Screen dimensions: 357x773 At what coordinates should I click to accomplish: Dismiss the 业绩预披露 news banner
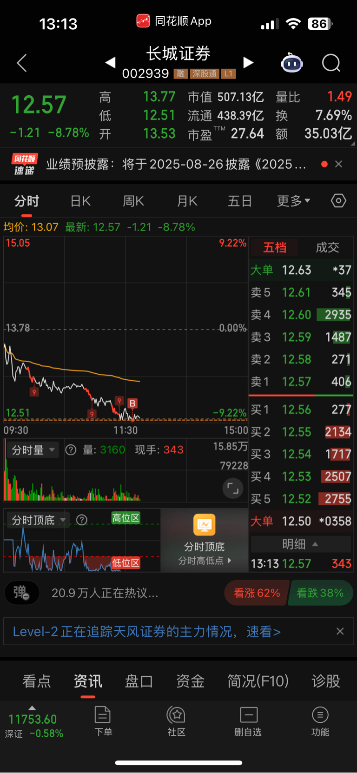[x=339, y=164]
